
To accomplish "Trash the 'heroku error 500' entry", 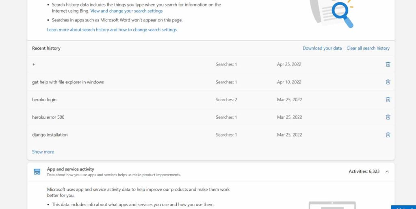I will pyautogui.click(x=388, y=117).
